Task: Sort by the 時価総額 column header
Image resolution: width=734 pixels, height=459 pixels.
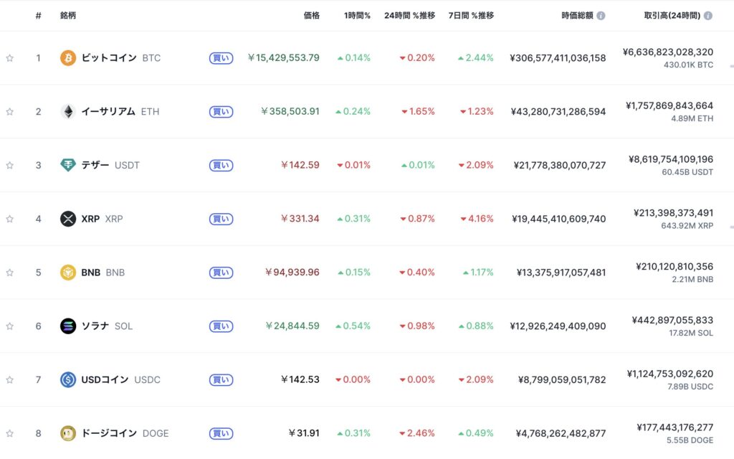Action: (577, 16)
